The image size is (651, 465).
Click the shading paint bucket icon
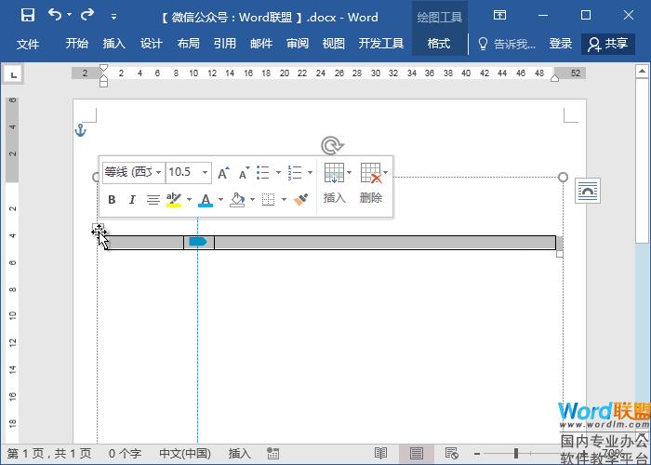pyautogui.click(x=237, y=200)
